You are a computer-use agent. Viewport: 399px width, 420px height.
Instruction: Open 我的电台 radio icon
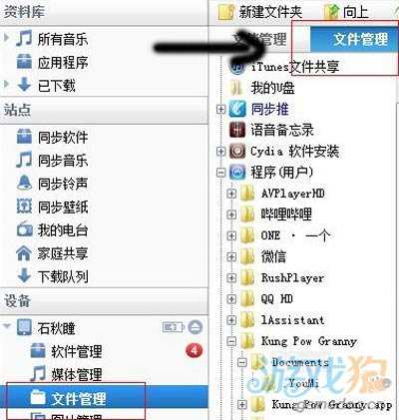tap(24, 229)
